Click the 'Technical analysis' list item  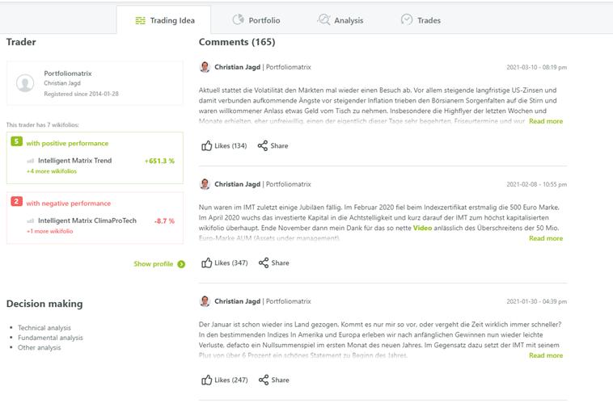pyautogui.click(x=44, y=328)
